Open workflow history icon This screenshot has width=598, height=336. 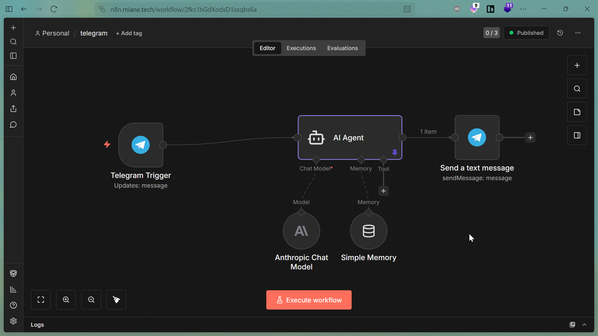560,33
